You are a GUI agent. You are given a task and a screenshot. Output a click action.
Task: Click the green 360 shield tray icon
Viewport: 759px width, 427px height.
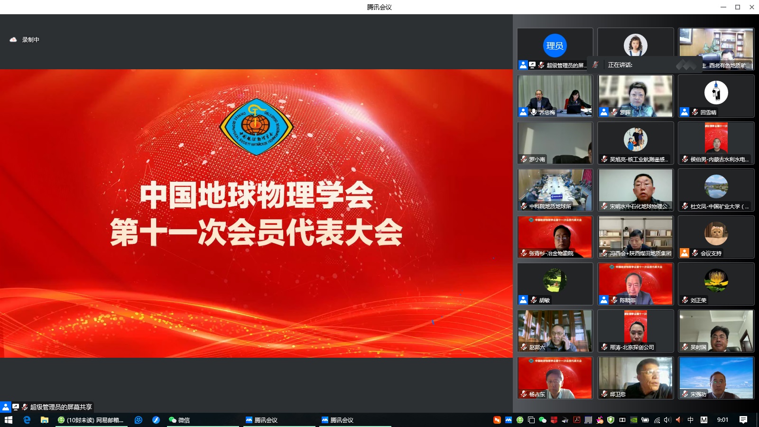[x=611, y=420]
